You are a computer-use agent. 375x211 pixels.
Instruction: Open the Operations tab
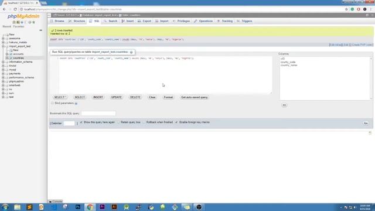point(203,21)
